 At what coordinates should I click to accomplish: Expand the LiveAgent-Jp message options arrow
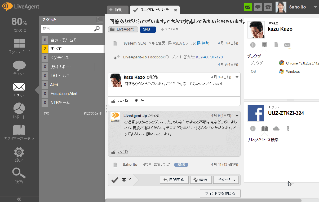[237, 116]
